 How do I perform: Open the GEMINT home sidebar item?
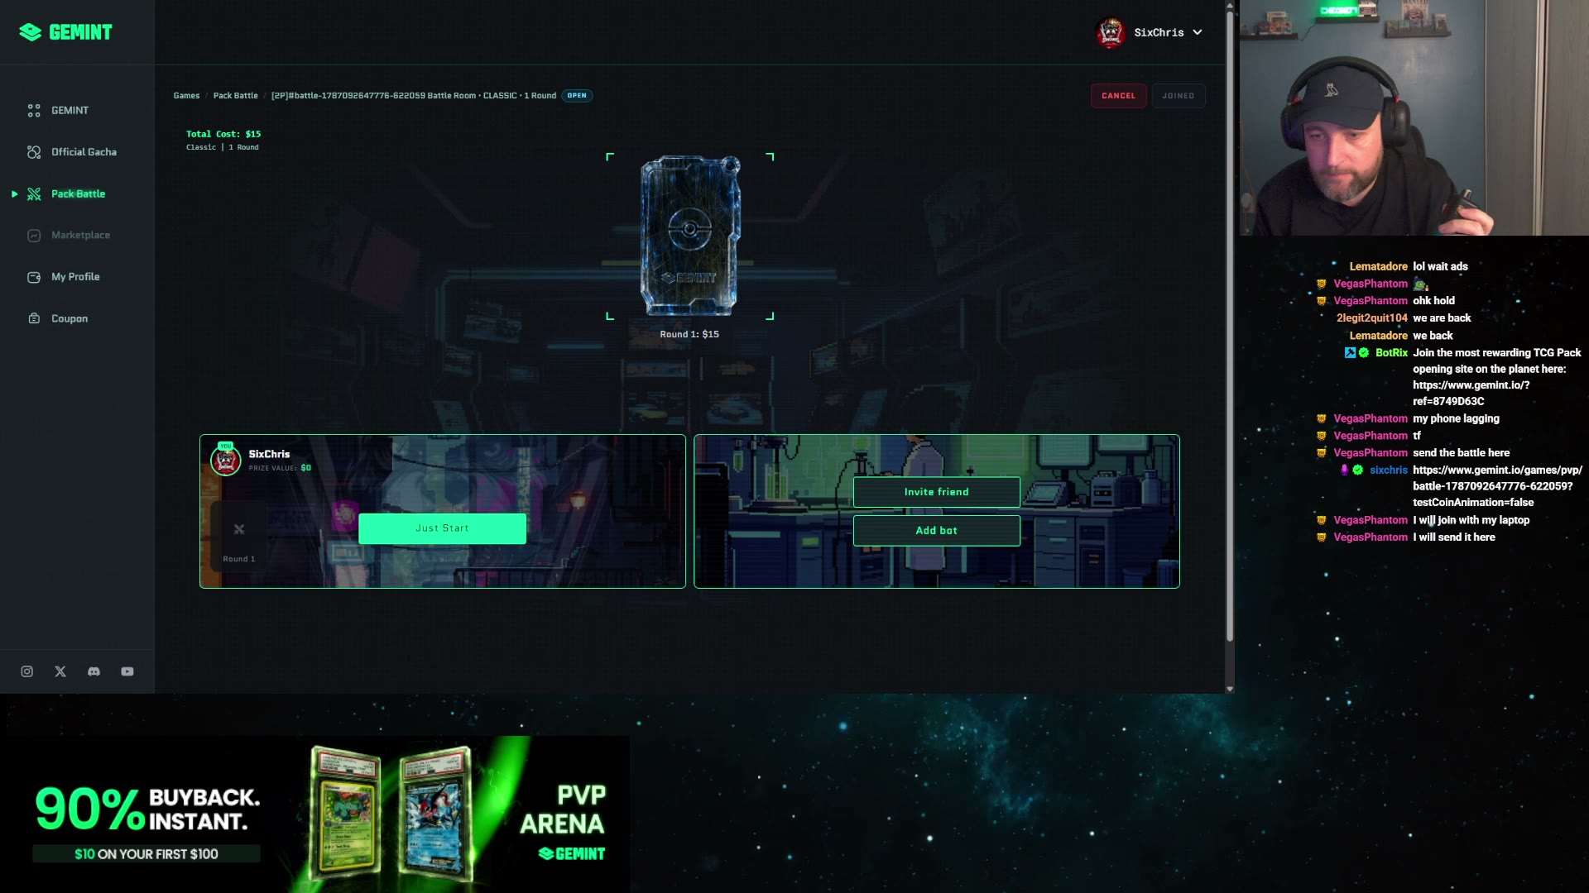[70, 110]
